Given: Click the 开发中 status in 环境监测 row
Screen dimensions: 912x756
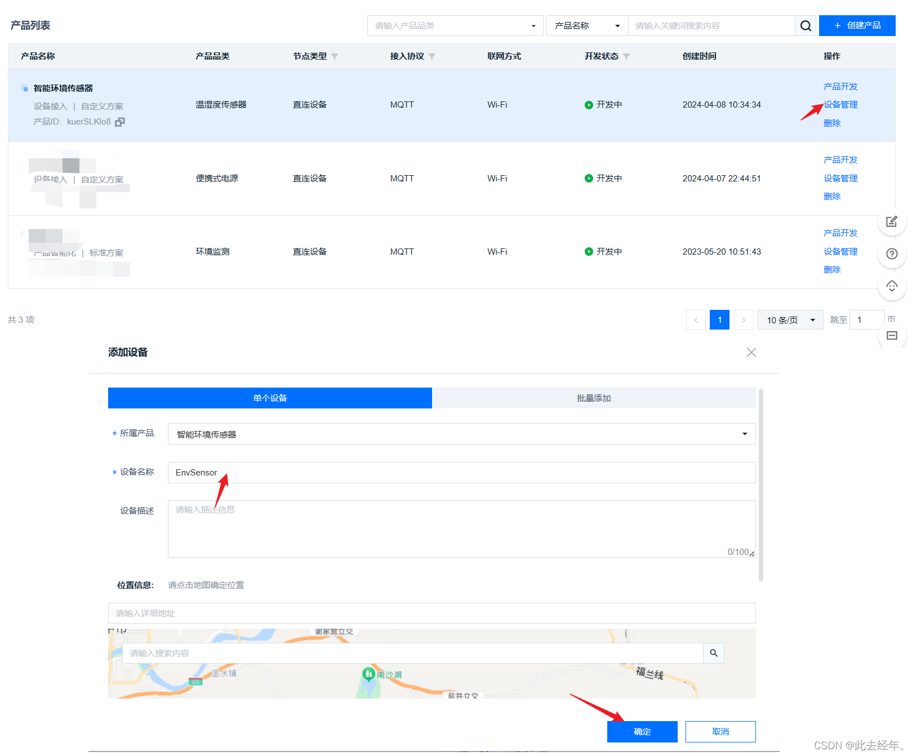Looking at the screenshot, I should click(x=603, y=252).
